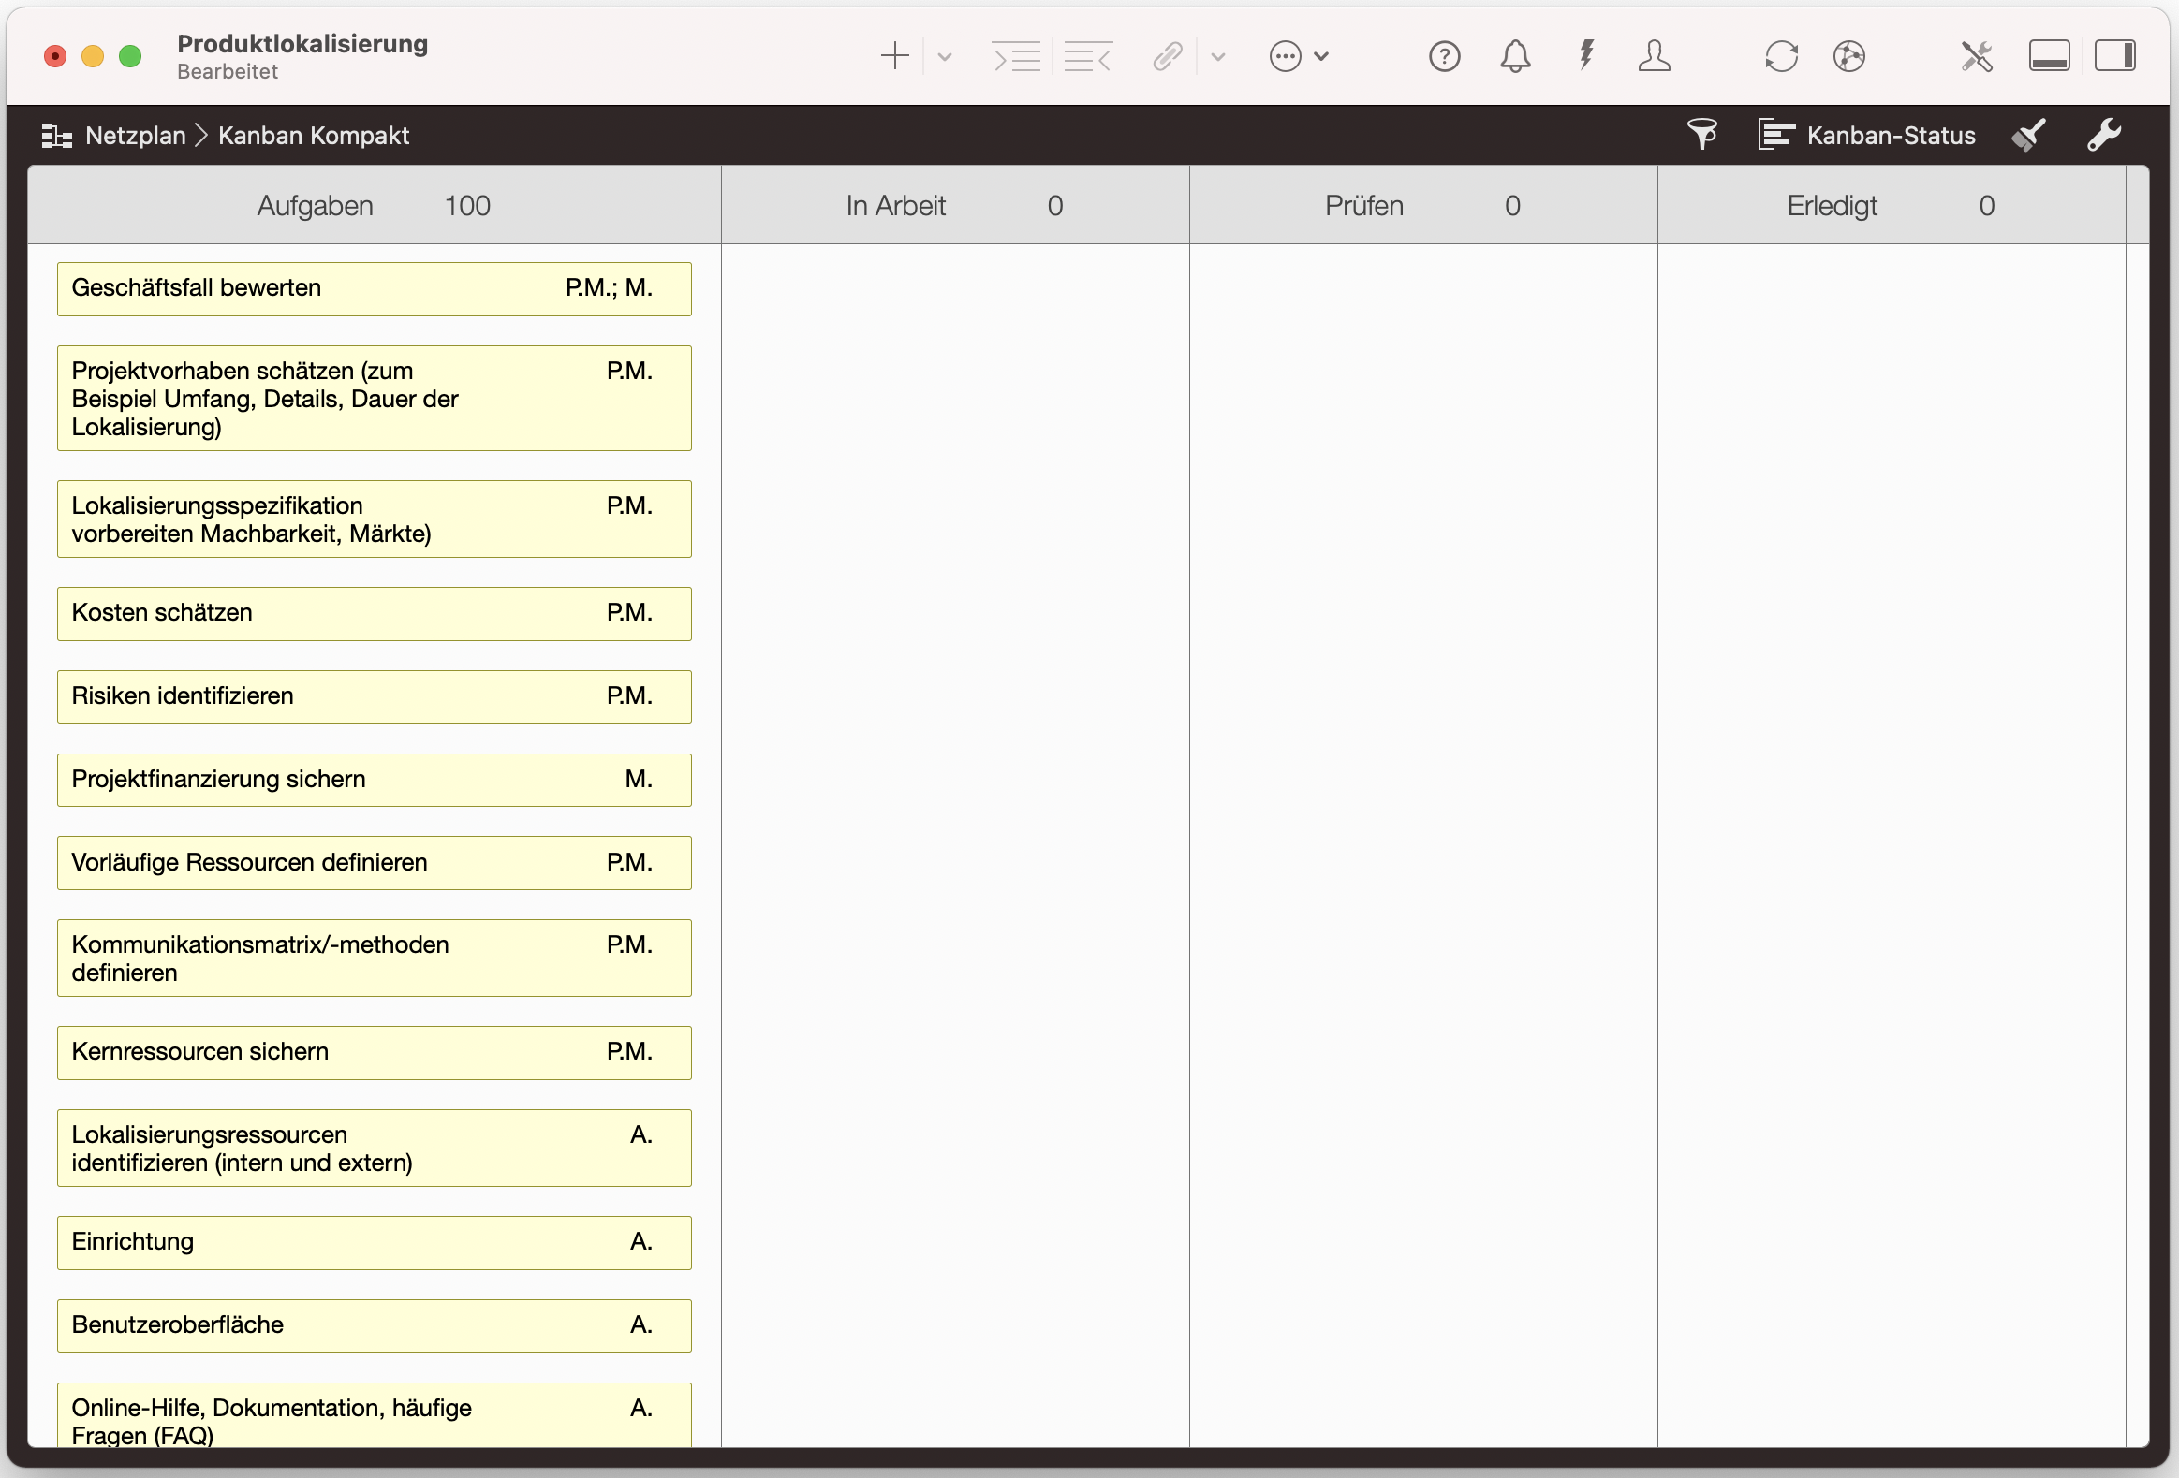The image size is (2179, 1478).
Task: Click the plus button to add a task
Action: [x=893, y=56]
